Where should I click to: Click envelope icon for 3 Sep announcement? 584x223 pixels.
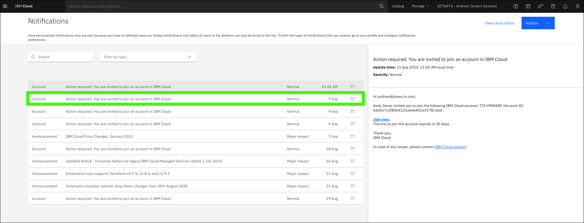pos(353,136)
